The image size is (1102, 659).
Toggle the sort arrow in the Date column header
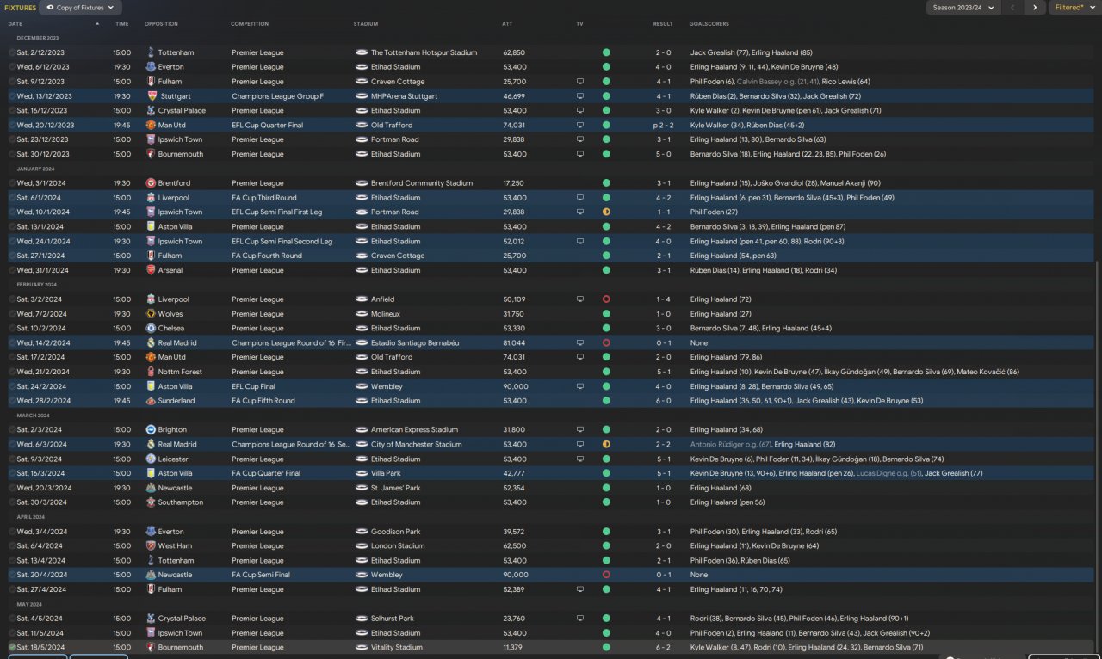point(97,23)
